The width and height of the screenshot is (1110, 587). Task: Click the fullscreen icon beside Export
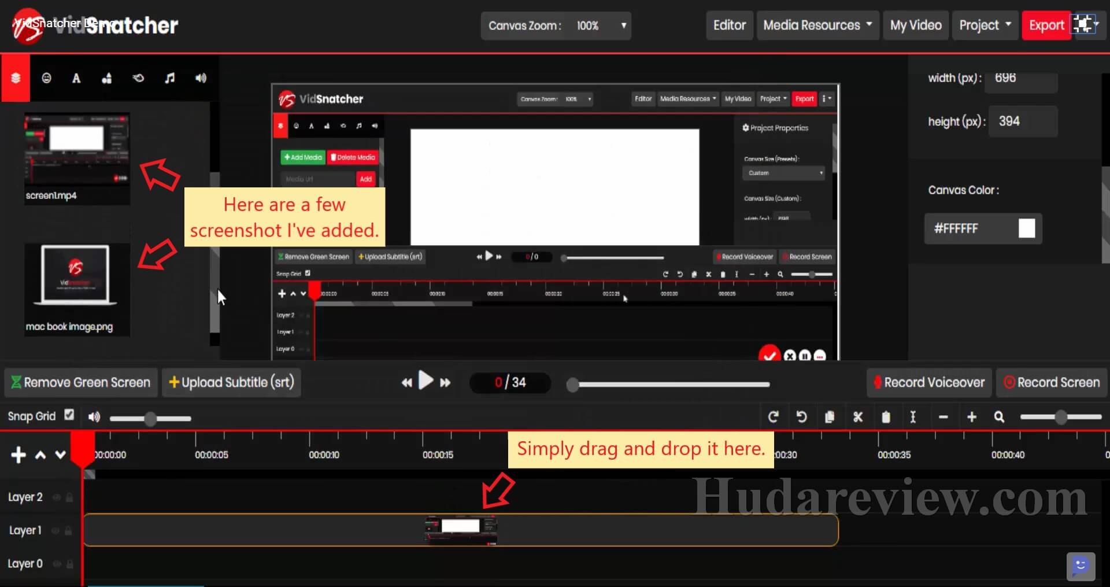pos(1082,25)
